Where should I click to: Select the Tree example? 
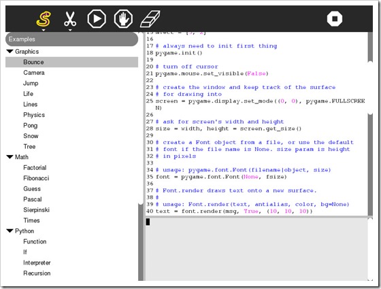(x=29, y=147)
